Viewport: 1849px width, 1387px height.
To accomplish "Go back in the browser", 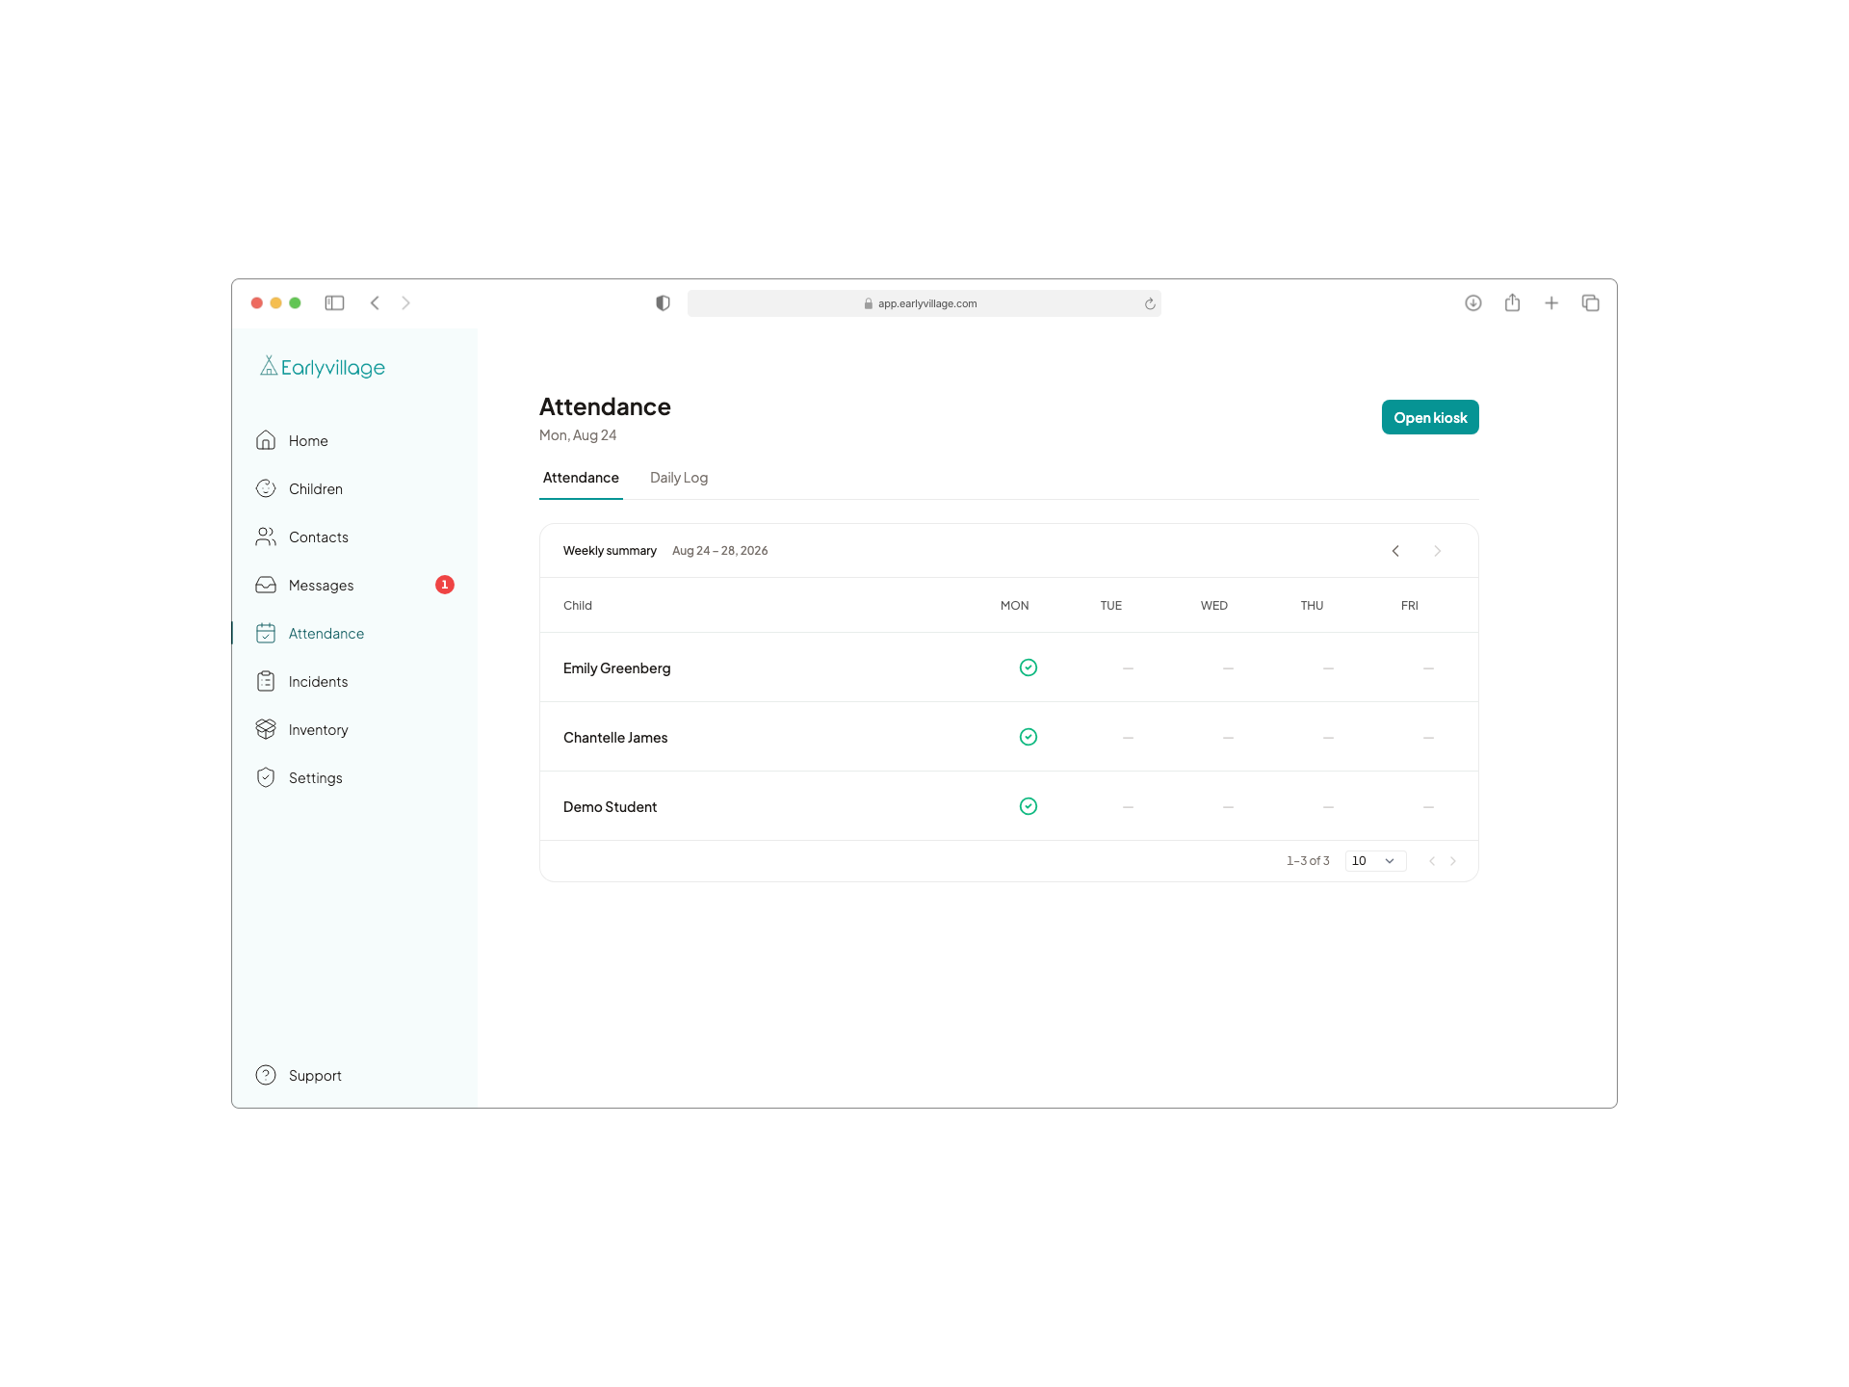I will [x=375, y=302].
